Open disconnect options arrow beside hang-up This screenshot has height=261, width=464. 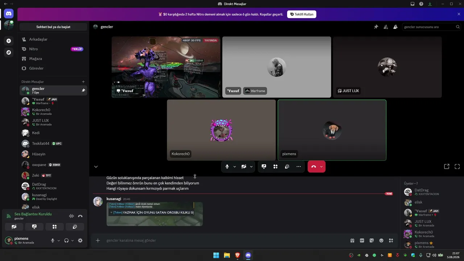click(x=322, y=167)
